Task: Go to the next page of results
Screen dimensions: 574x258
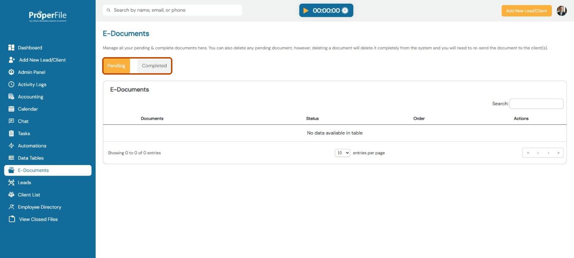Action: coord(548,153)
